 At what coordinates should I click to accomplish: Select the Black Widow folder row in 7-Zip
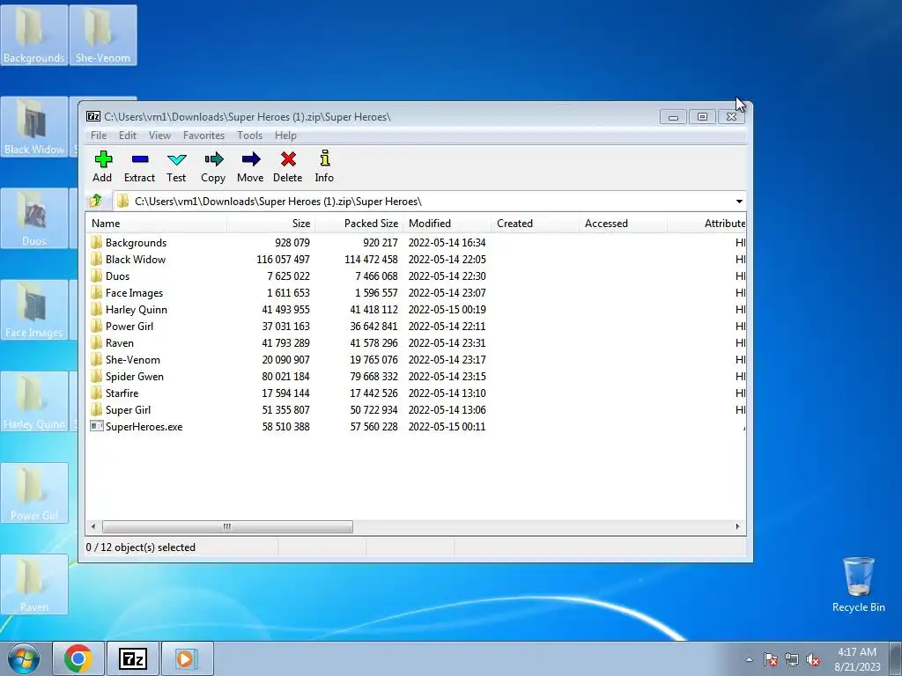tap(416, 260)
